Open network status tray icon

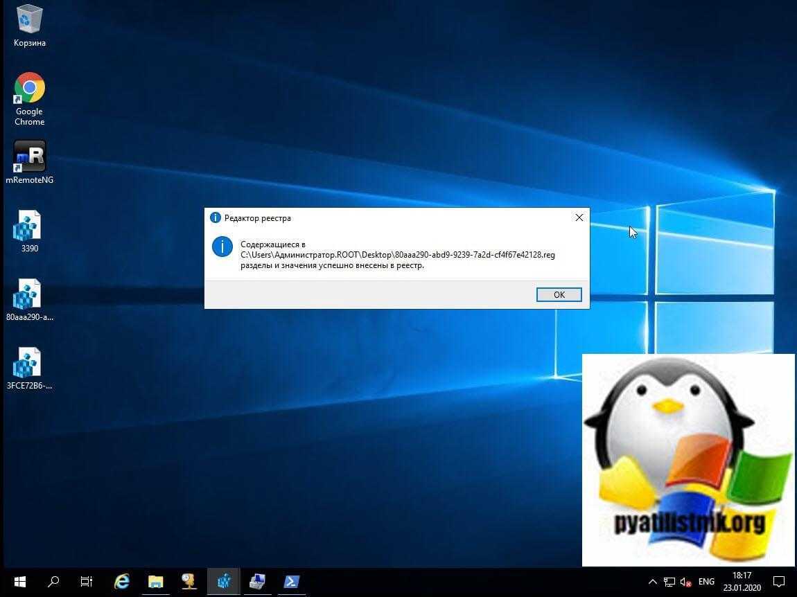tap(669, 582)
